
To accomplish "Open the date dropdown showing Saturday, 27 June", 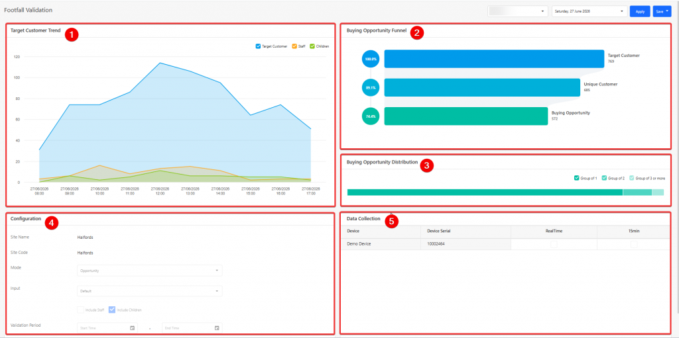I will (x=589, y=11).
